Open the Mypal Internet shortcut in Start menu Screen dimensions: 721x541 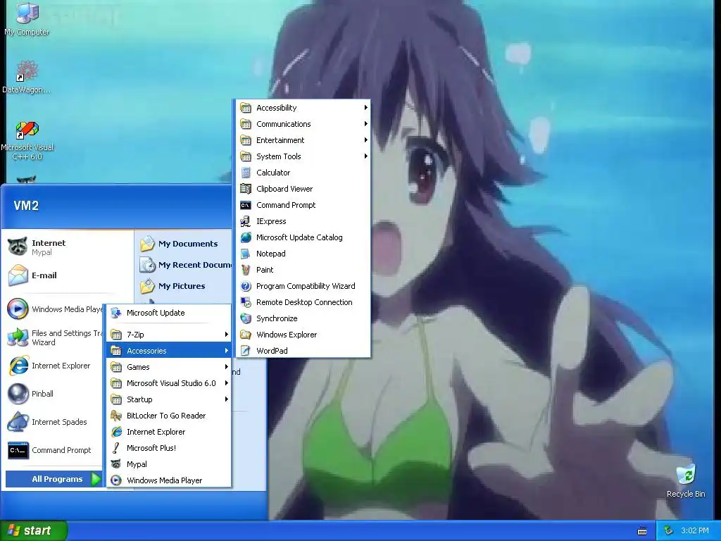pyautogui.click(x=69, y=247)
